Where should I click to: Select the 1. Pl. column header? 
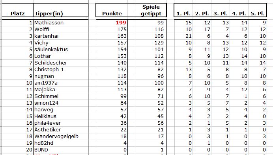tap(183, 10)
